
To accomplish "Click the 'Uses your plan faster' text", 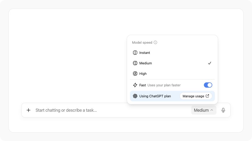I will click(164, 85).
